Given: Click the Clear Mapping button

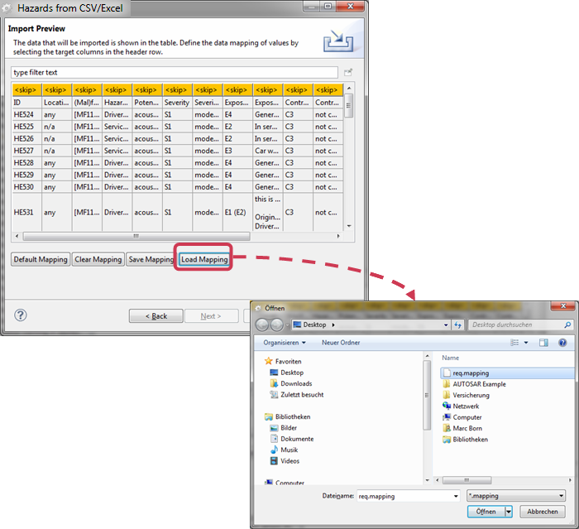Looking at the screenshot, I should (98, 259).
